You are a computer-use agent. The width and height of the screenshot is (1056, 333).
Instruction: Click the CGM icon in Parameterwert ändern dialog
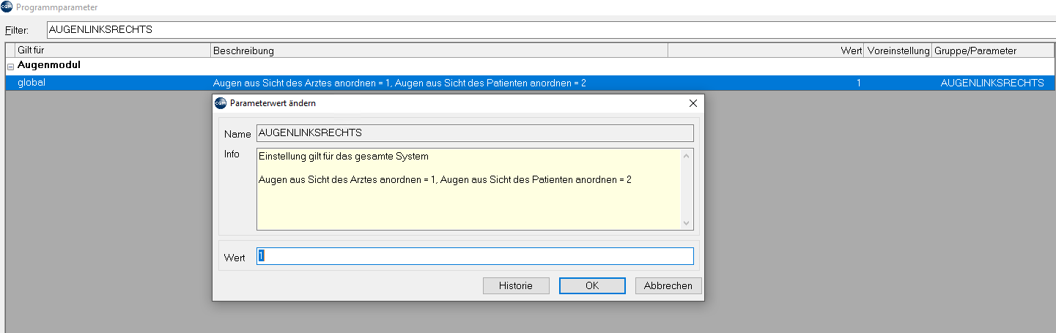[221, 103]
